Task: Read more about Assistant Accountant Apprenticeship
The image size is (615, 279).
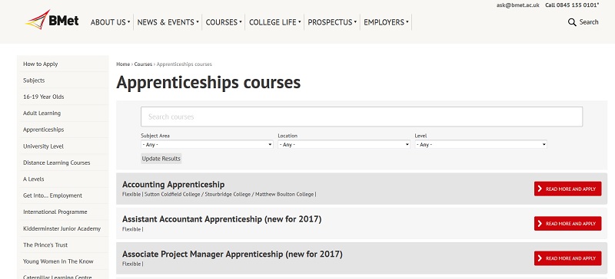Action: coord(567,224)
